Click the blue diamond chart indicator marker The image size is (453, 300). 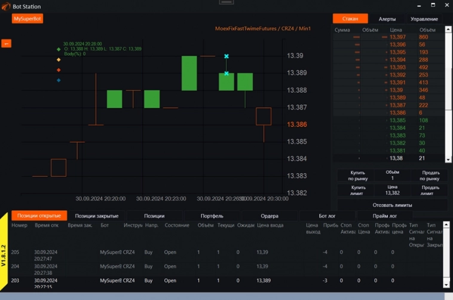(59, 80)
